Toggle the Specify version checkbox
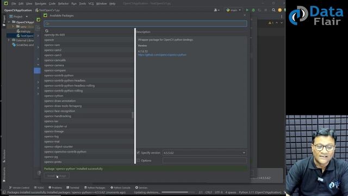This screenshot has width=348, height=196. (x=139, y=152)
